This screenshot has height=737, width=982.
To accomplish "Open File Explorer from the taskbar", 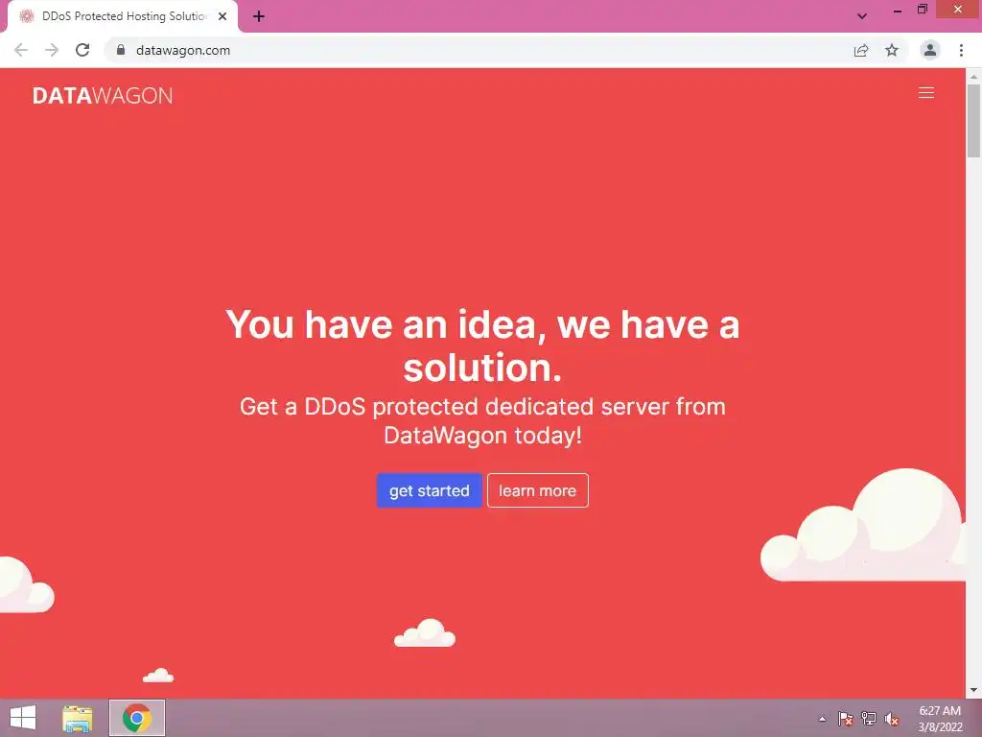I will coord(78,718).
